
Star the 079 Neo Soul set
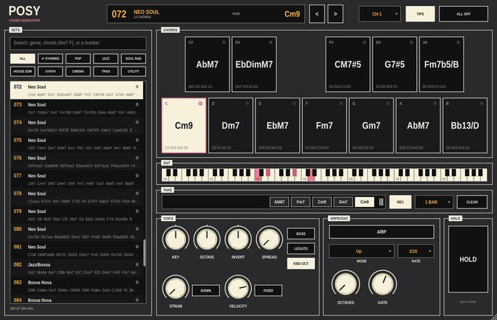pyautogui.click(x=137, y=211)
